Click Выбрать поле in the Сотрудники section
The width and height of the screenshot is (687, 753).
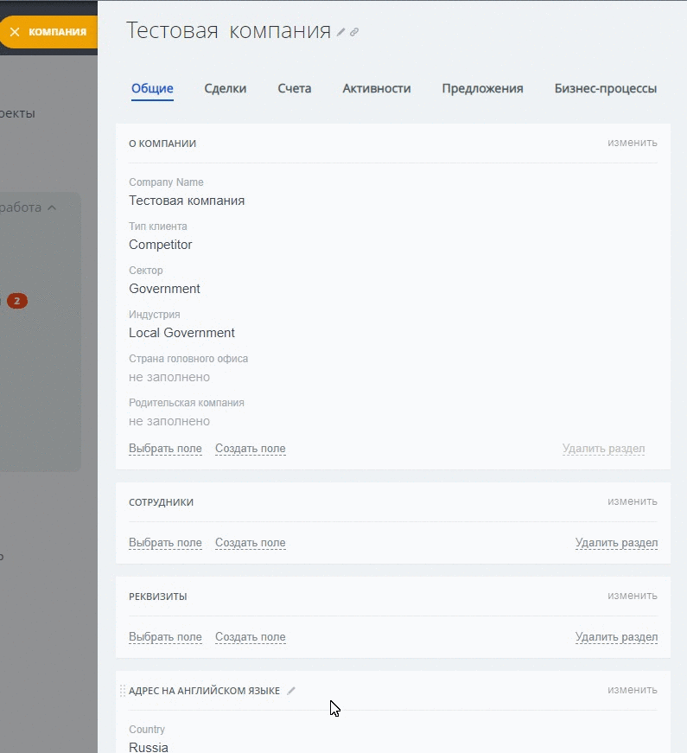pyautogui.click(x=165, y=543)
